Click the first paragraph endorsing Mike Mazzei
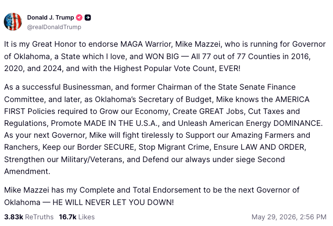The image size is (333, 226). [165, 56]
